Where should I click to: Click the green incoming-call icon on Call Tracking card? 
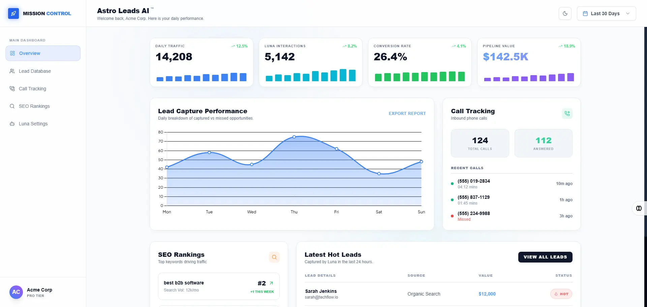click(x=567, y=114)
